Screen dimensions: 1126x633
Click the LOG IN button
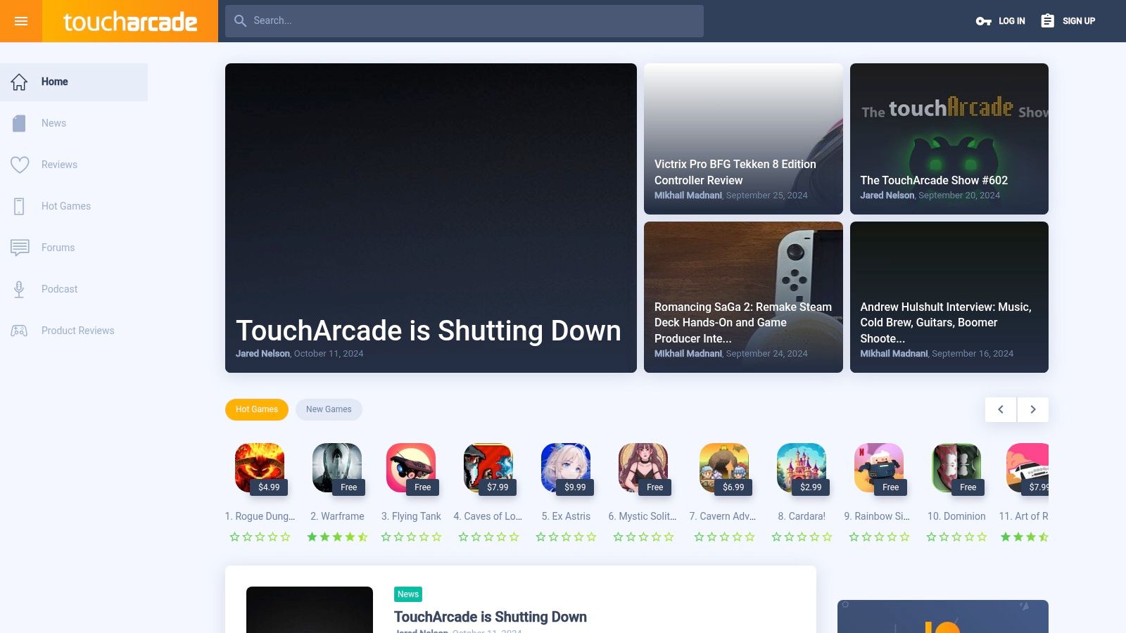point(1001,21)
